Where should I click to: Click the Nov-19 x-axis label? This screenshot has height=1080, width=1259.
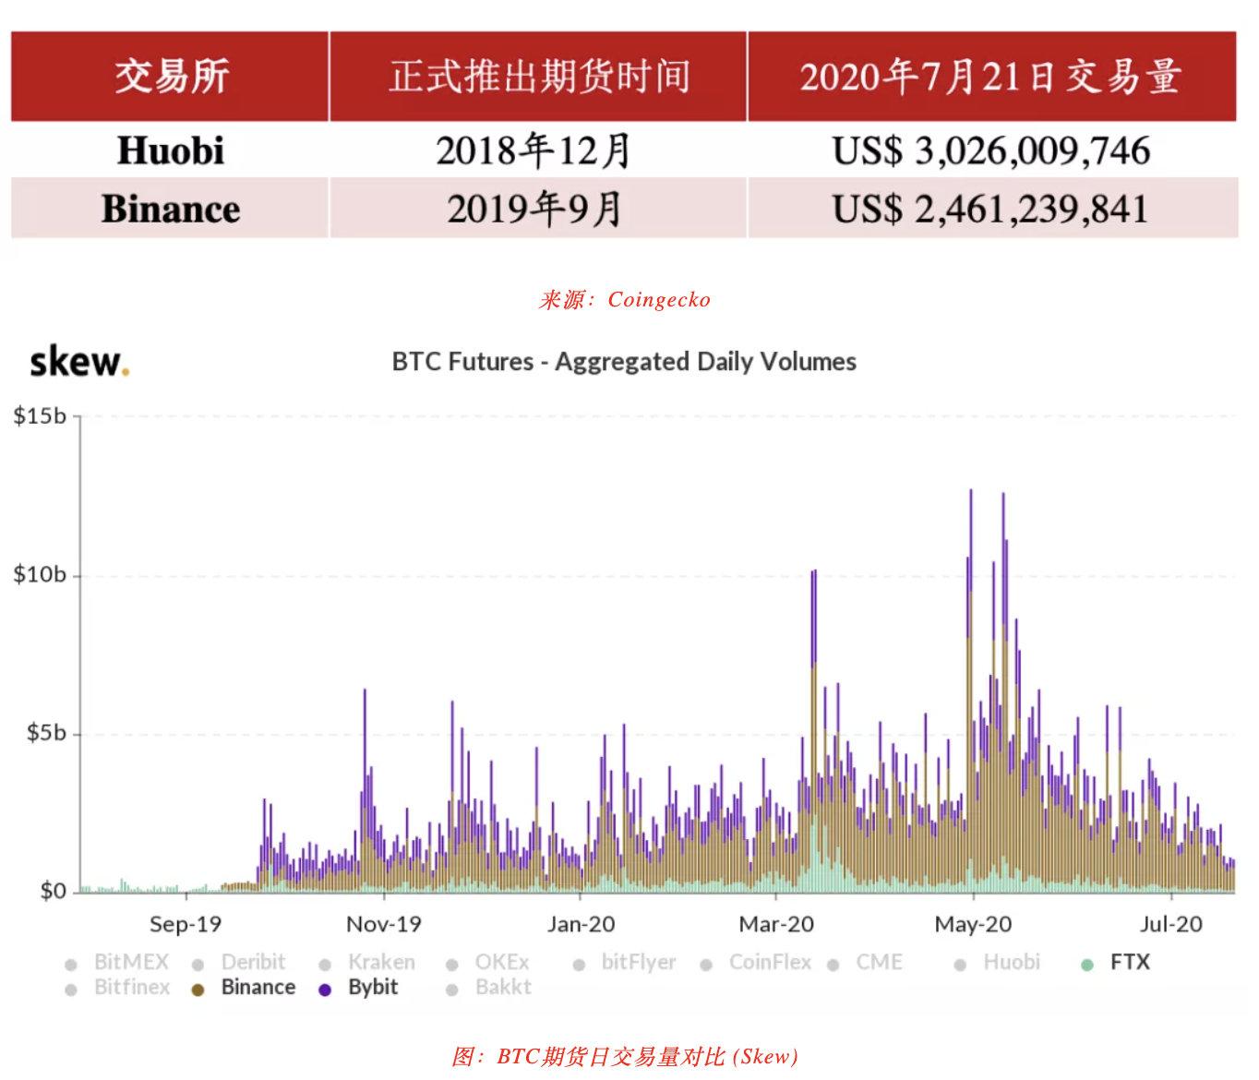click(384, 924)
